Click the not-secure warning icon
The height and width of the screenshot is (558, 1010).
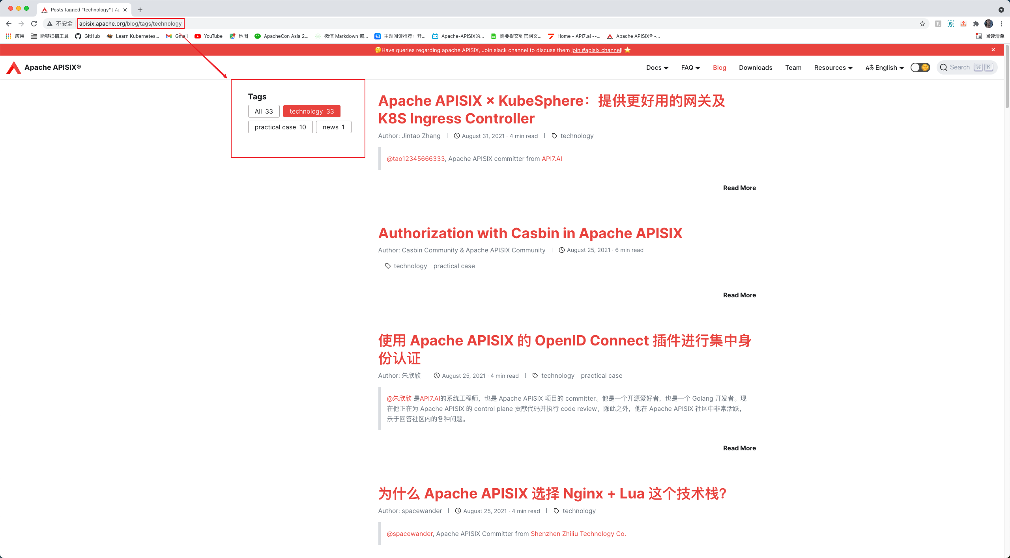click(50, 24)
